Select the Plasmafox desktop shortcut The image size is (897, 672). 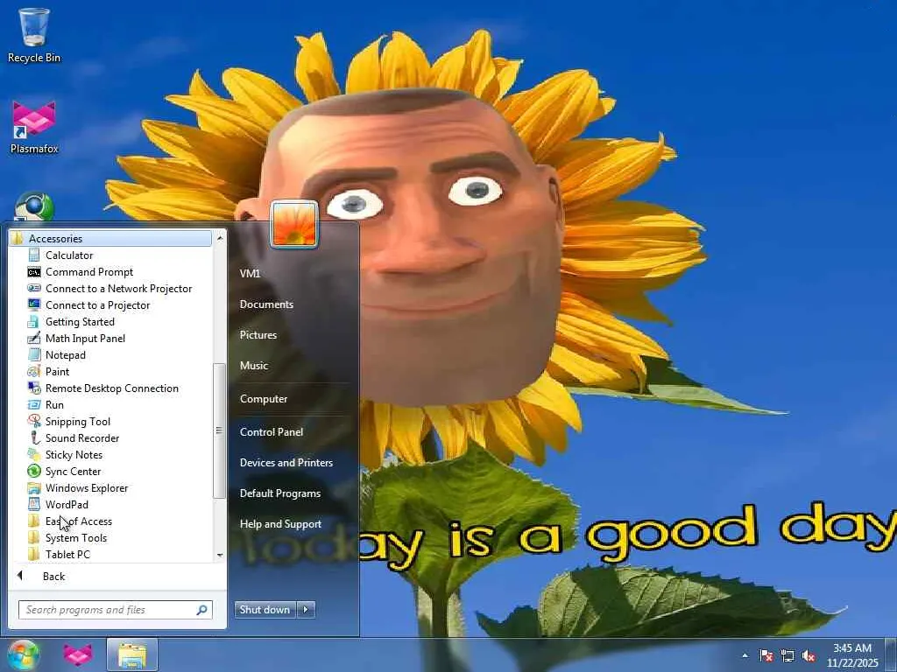click(34, 128)
